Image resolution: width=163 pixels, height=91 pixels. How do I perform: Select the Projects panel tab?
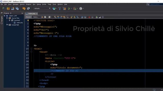pos(6,13)
